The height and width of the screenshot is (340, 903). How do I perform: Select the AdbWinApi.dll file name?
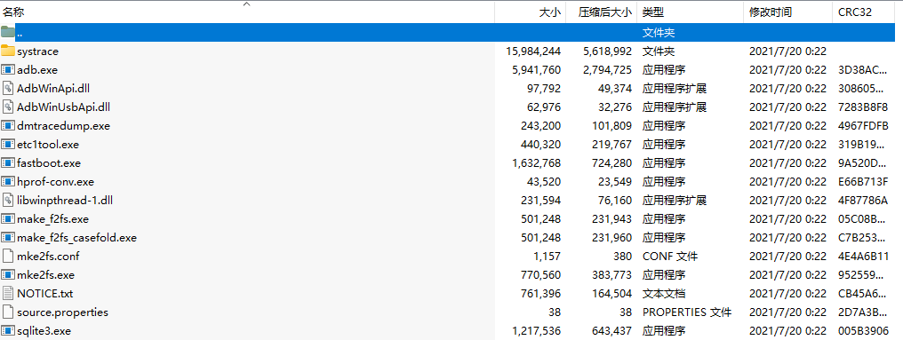point(53,88)
